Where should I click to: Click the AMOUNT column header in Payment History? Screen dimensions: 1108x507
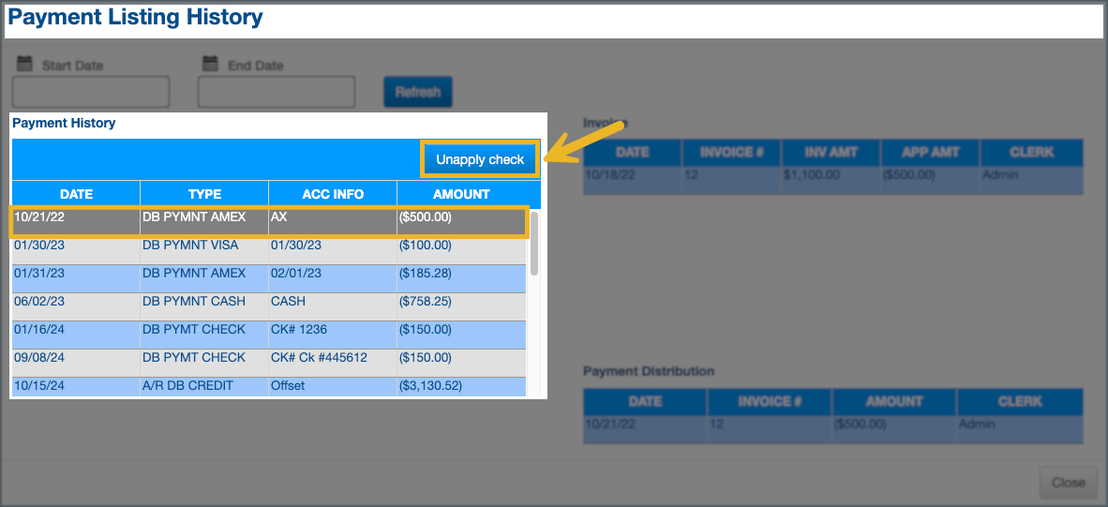pyautogui.click(x=461, y=194)
